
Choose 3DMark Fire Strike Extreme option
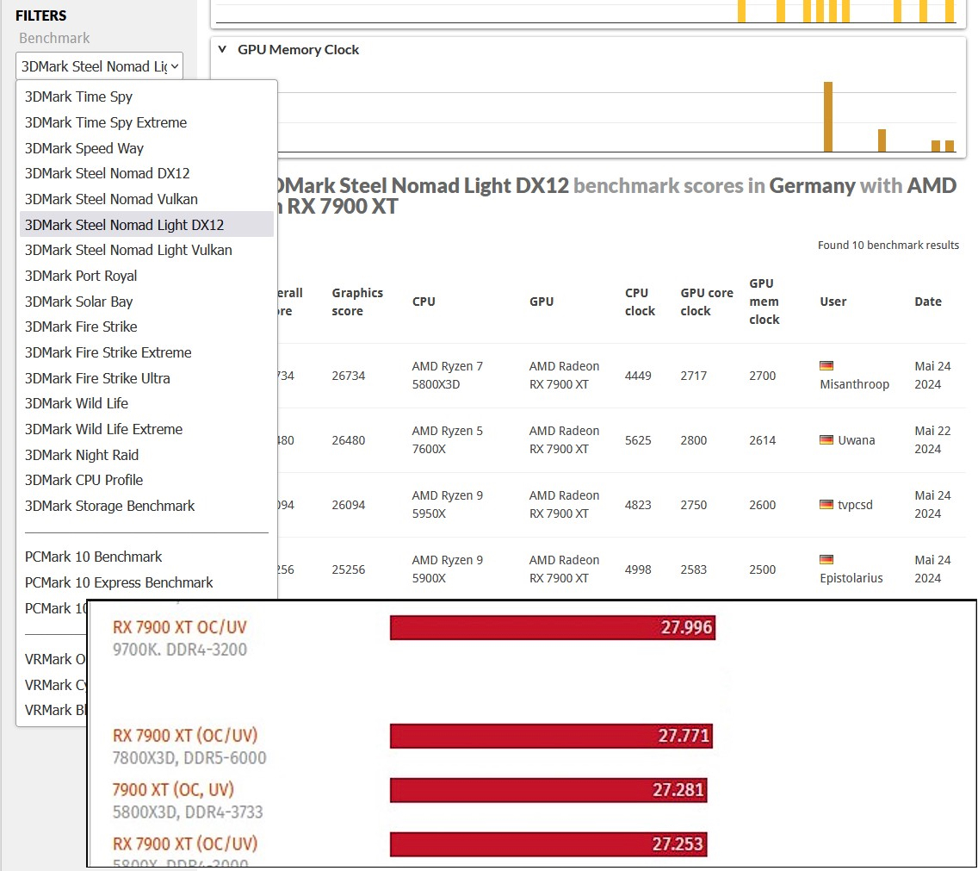tap(108, 352)
